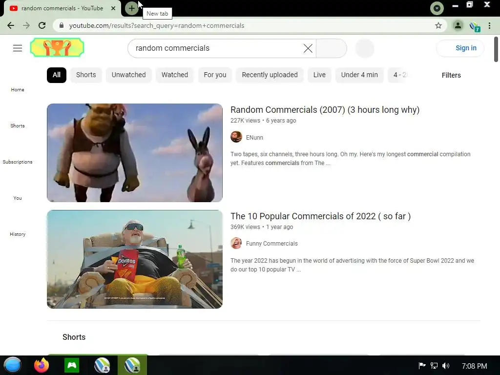Open the browser profile icon
The image size is (500, 375).
(458, 25)
